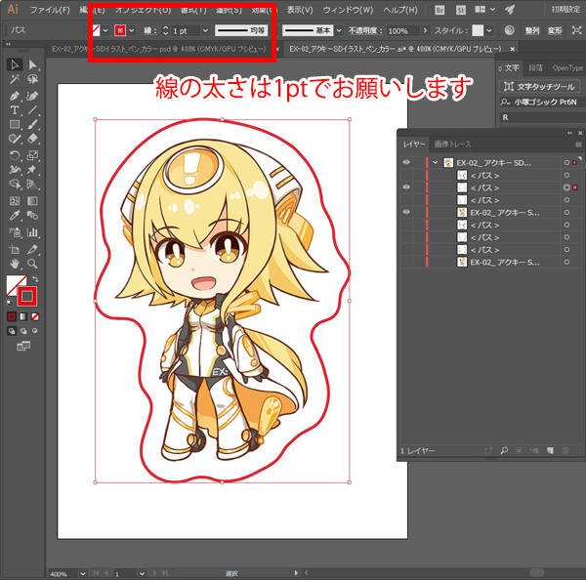Open the artboard number dropdown in status bar

(142, 573)
